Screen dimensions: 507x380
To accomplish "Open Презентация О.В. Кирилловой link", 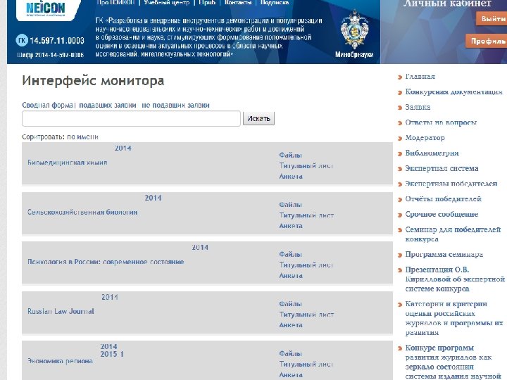I will coord(455,279).
